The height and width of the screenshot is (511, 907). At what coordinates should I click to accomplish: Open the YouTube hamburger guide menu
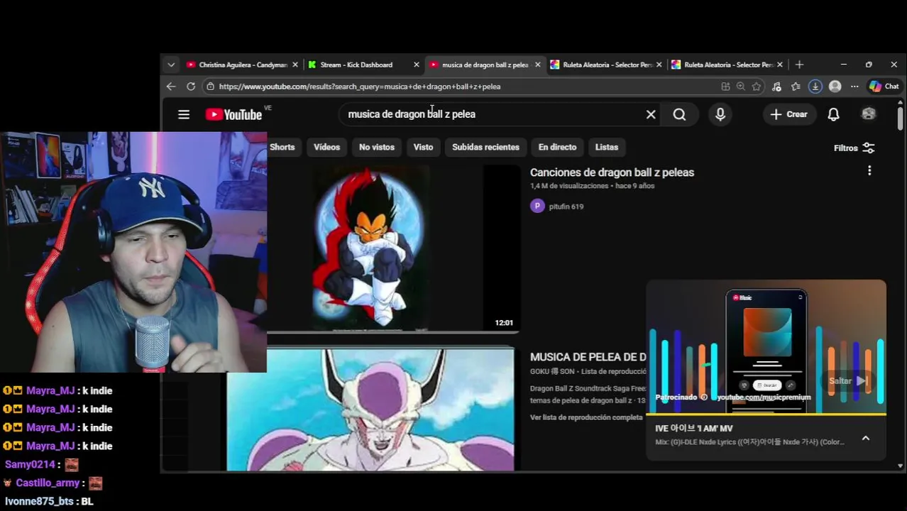[184, 114]
